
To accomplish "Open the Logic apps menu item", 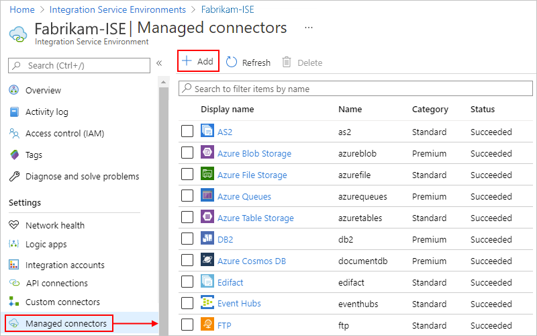I will pyautogui.click(x=46, y=245).
